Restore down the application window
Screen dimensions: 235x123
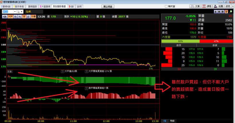(x=226, y=2)
